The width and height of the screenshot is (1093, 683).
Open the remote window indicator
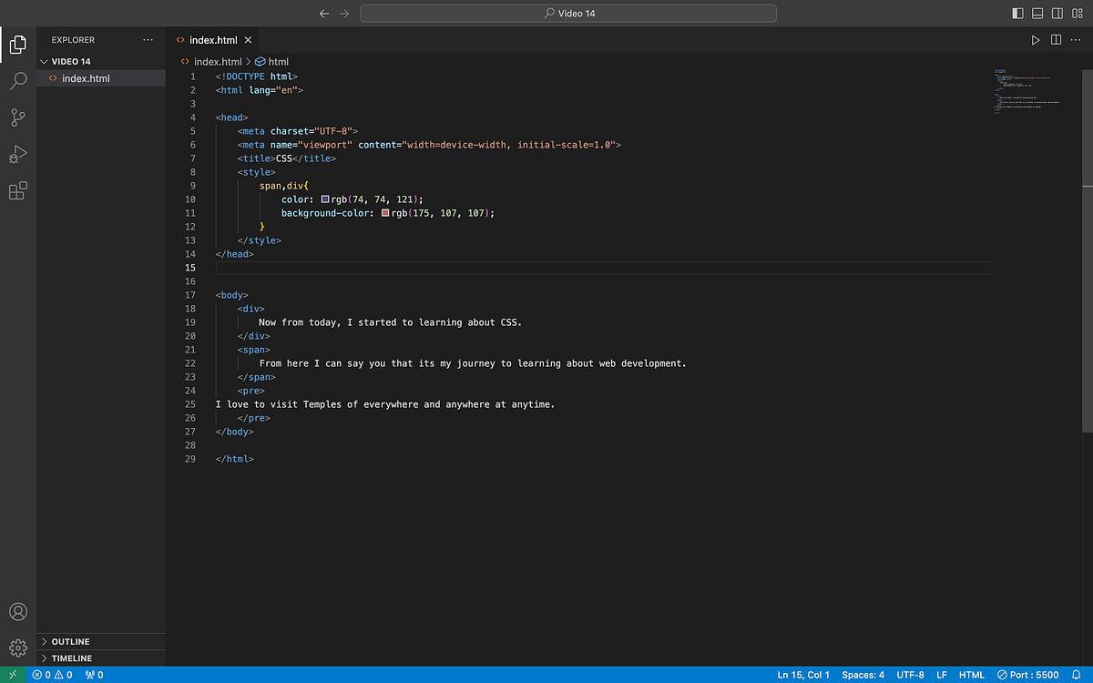tap(13, 675)
